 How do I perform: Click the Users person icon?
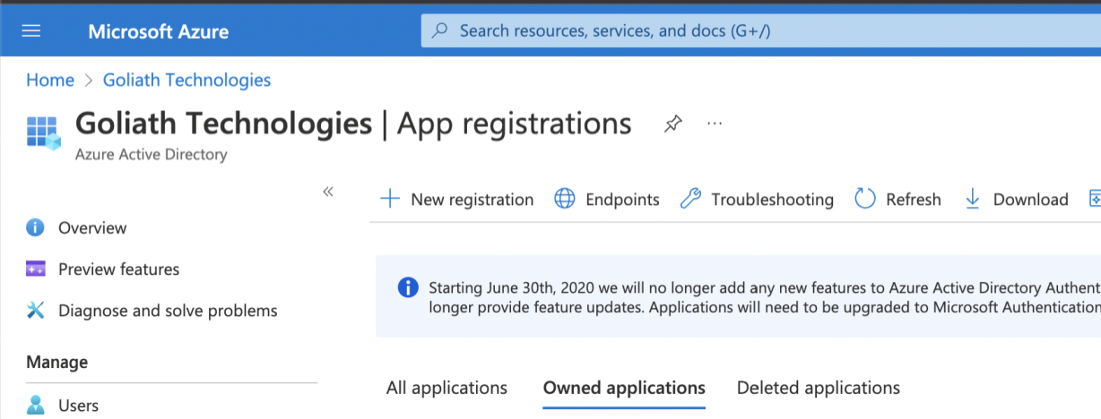coord(36,406)
